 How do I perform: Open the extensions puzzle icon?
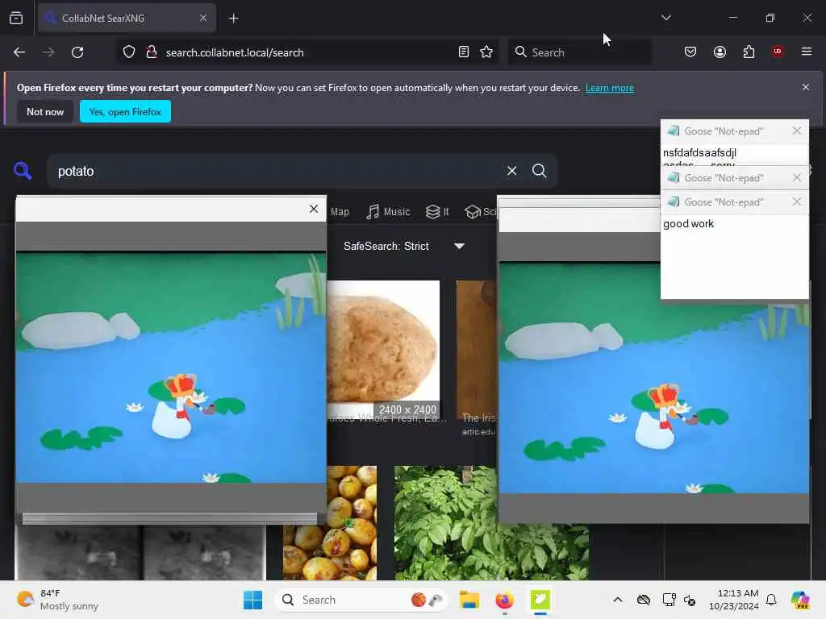pos(749,52)
